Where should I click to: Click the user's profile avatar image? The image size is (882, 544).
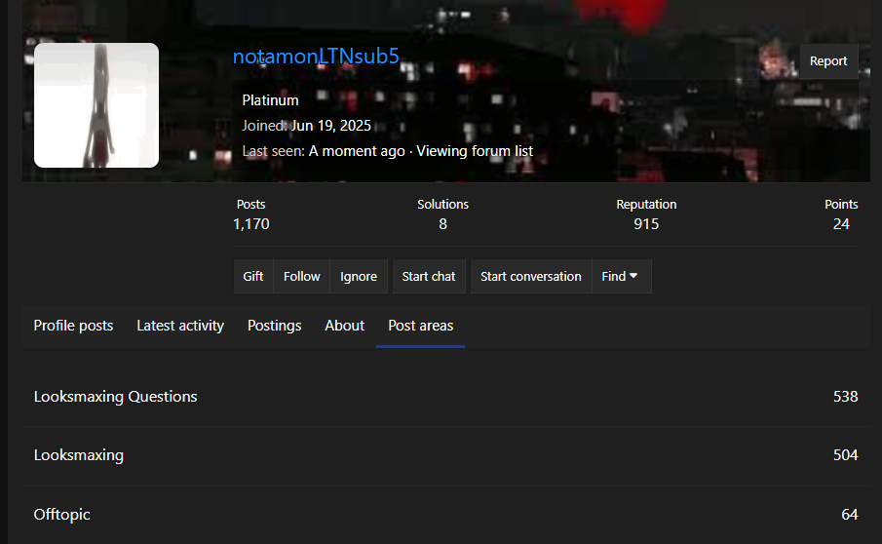click(96, 105)
